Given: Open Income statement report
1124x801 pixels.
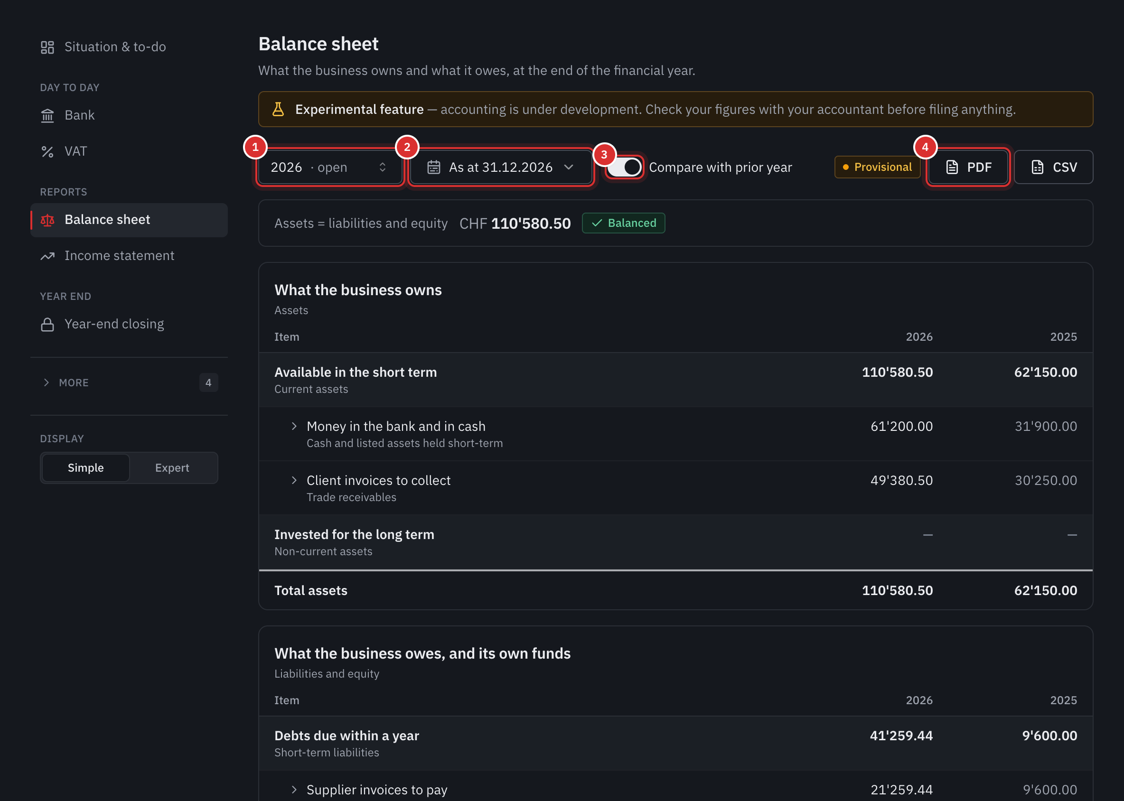Looking at the screenshot, I should [x=129, y=256].
